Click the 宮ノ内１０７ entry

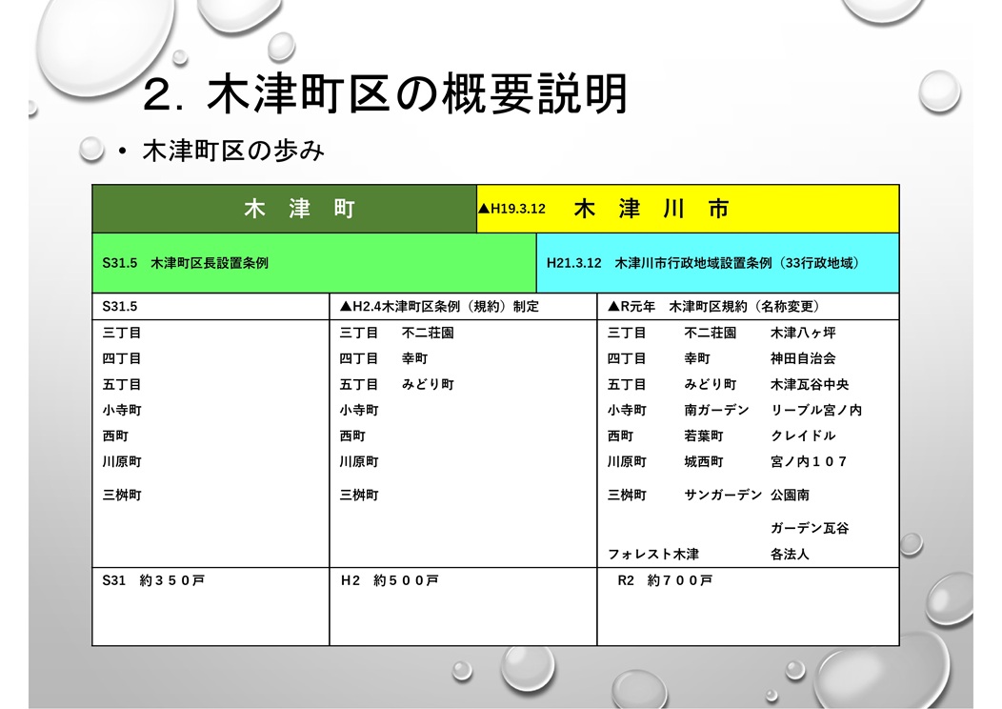[809, 461]
